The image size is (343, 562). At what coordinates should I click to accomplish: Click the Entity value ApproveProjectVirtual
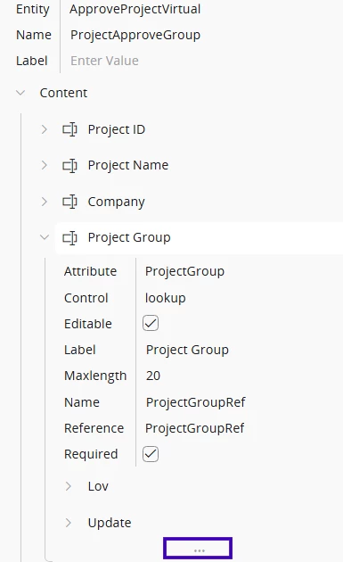pos(135,9)
